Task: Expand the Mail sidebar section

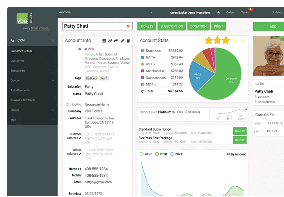Action: pos(53,120)
